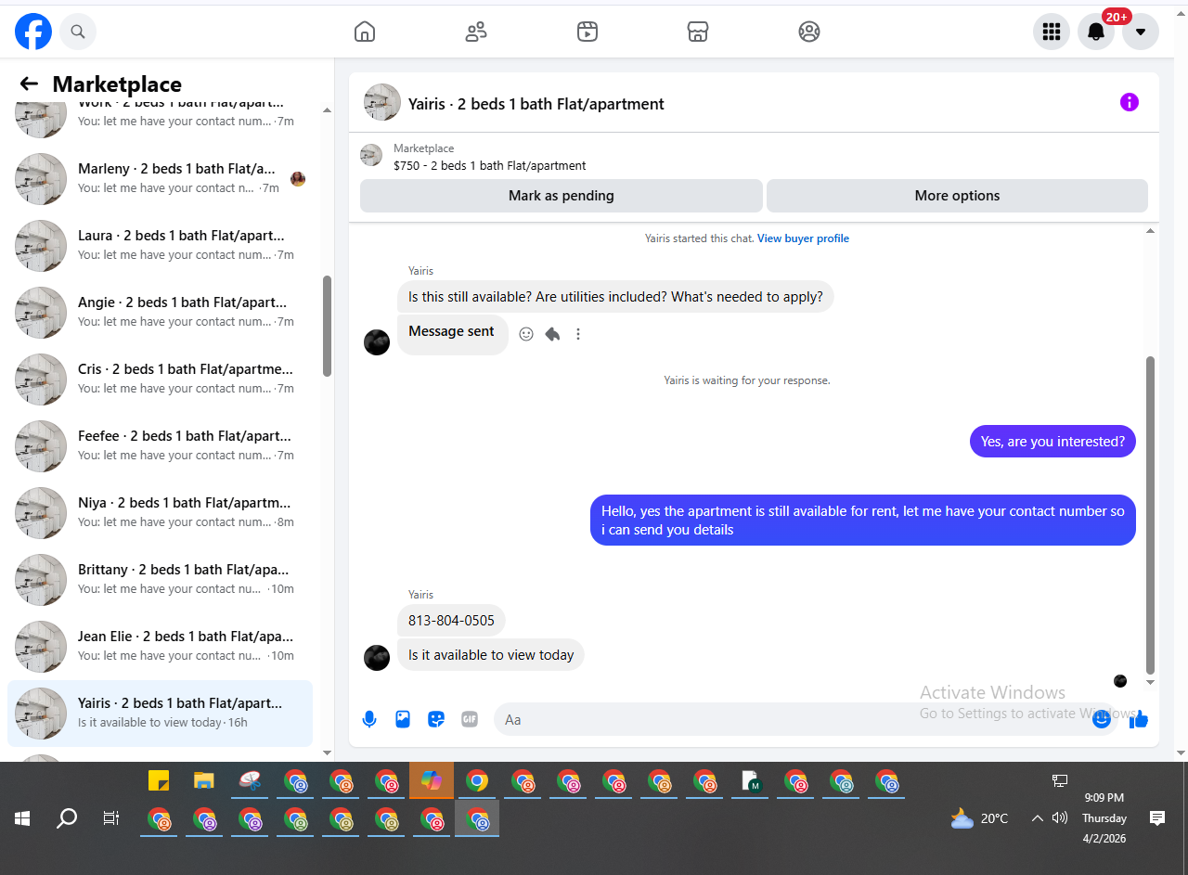This screenshot has height=875, width=1188.
Task: Open the taskbar clock showing 9:09 PM
Action: (x=1104, y=818)
